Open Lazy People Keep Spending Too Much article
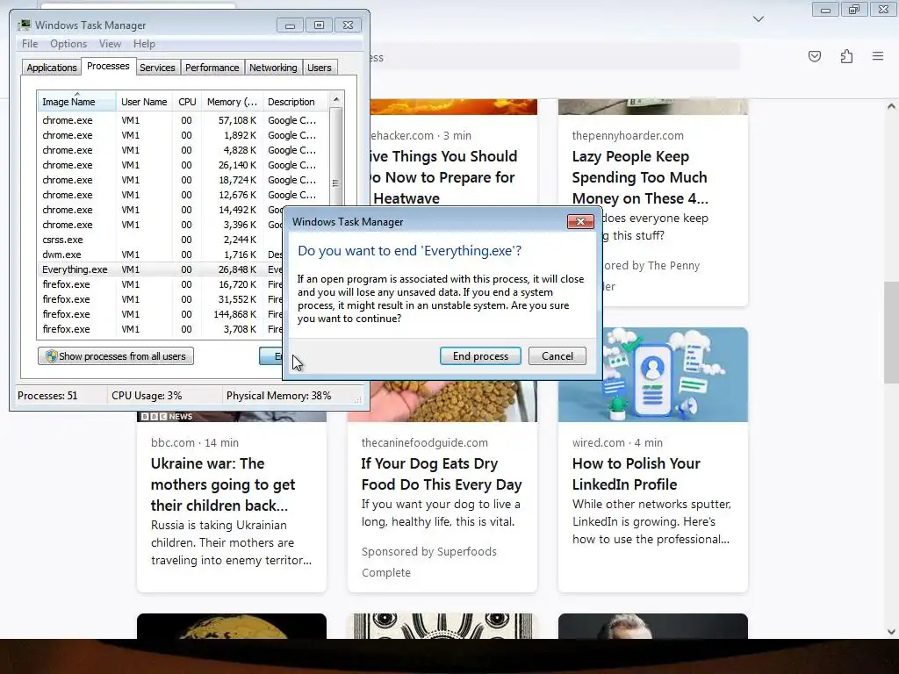The image size is (899, 674). (640, 177)
